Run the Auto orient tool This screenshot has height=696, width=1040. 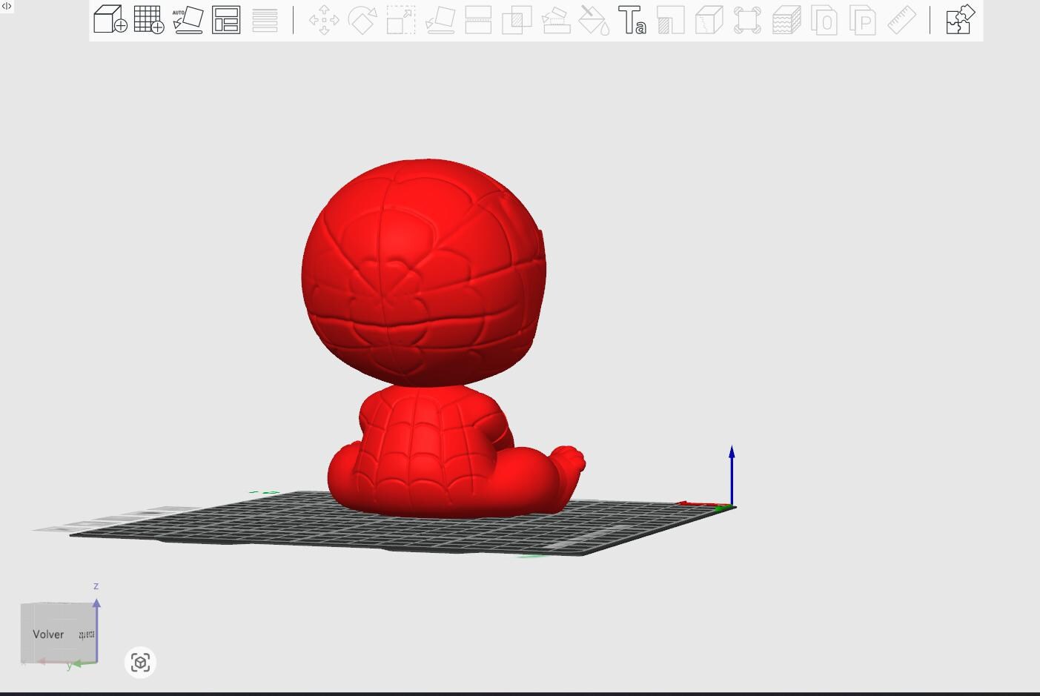(188, 20)
